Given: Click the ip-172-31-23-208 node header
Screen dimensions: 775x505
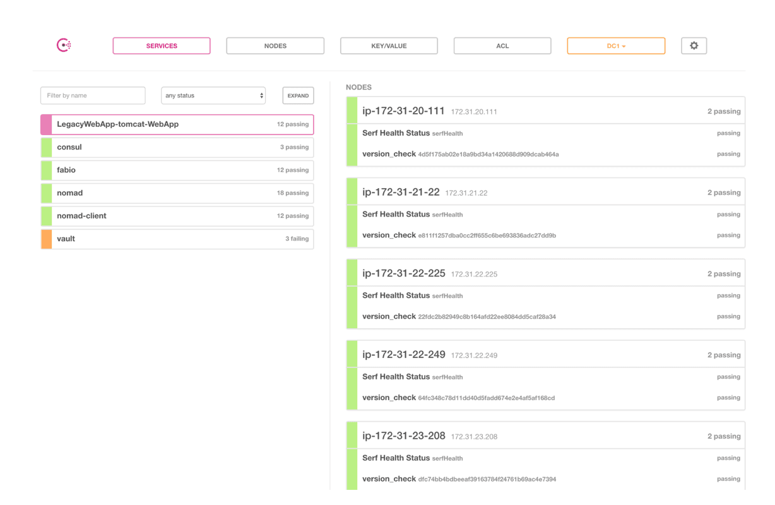Looking at the screenshot, I should [404, 436].
